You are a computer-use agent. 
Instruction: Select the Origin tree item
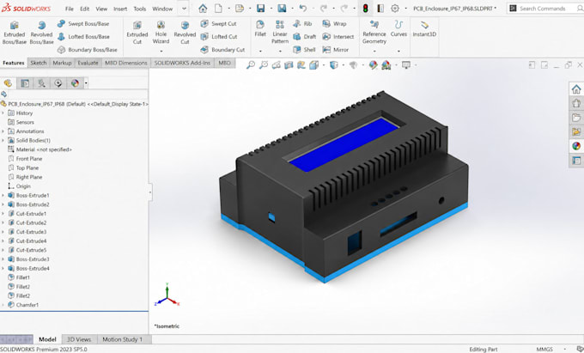23,186
